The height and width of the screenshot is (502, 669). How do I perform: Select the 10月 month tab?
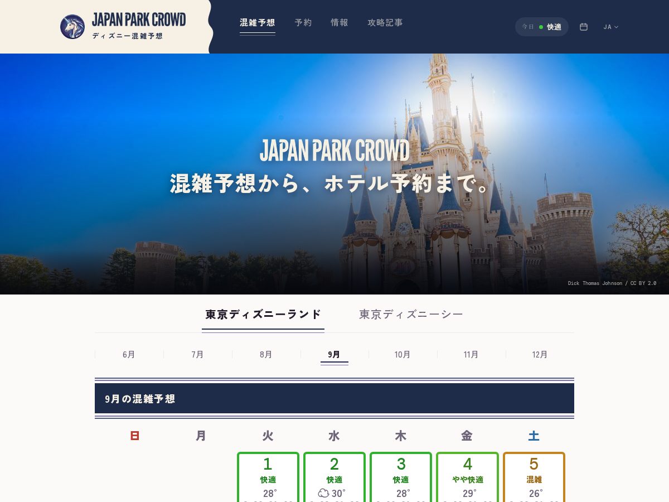pos(403,355)
